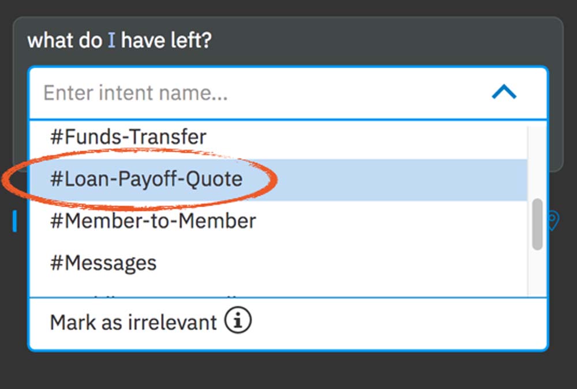Image resolution: width=577 pixels, height=389 pixels.
Task: Pick the #Member-to-Member intent
Action: pyautogui.click(x=153, y=221)
